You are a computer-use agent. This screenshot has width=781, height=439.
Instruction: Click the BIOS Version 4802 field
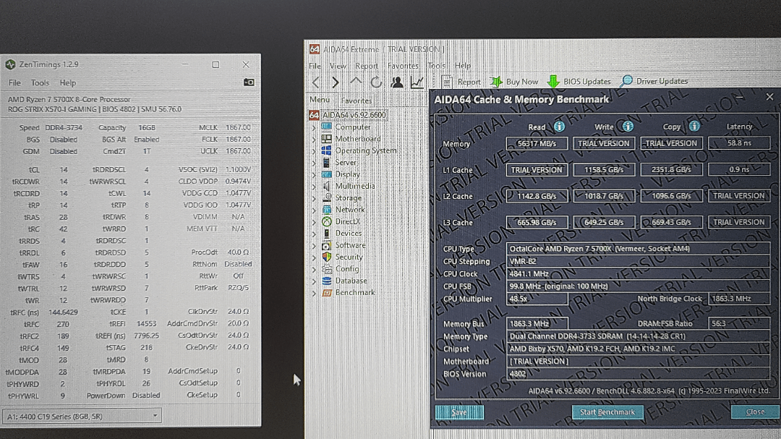coord(638,374)
